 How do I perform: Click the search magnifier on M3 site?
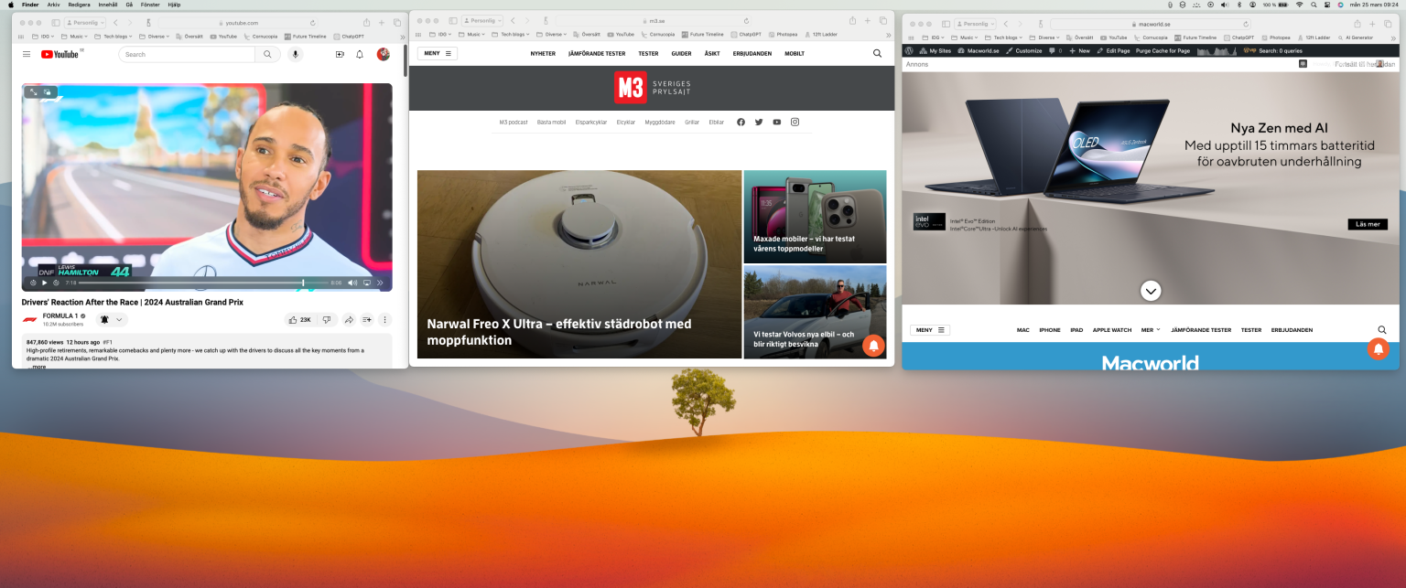coord(877,54)
